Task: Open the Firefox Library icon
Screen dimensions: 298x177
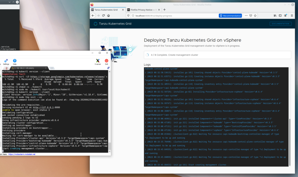Action: [275, 16]
